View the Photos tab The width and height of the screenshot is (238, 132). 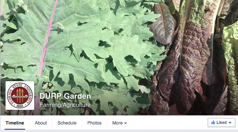click(x=94, y=123)
